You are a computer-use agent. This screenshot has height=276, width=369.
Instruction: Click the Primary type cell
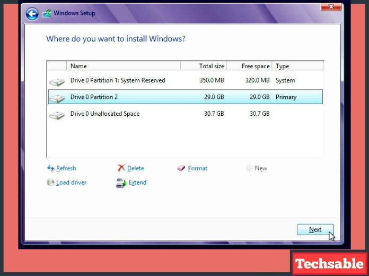coord(286,97)
